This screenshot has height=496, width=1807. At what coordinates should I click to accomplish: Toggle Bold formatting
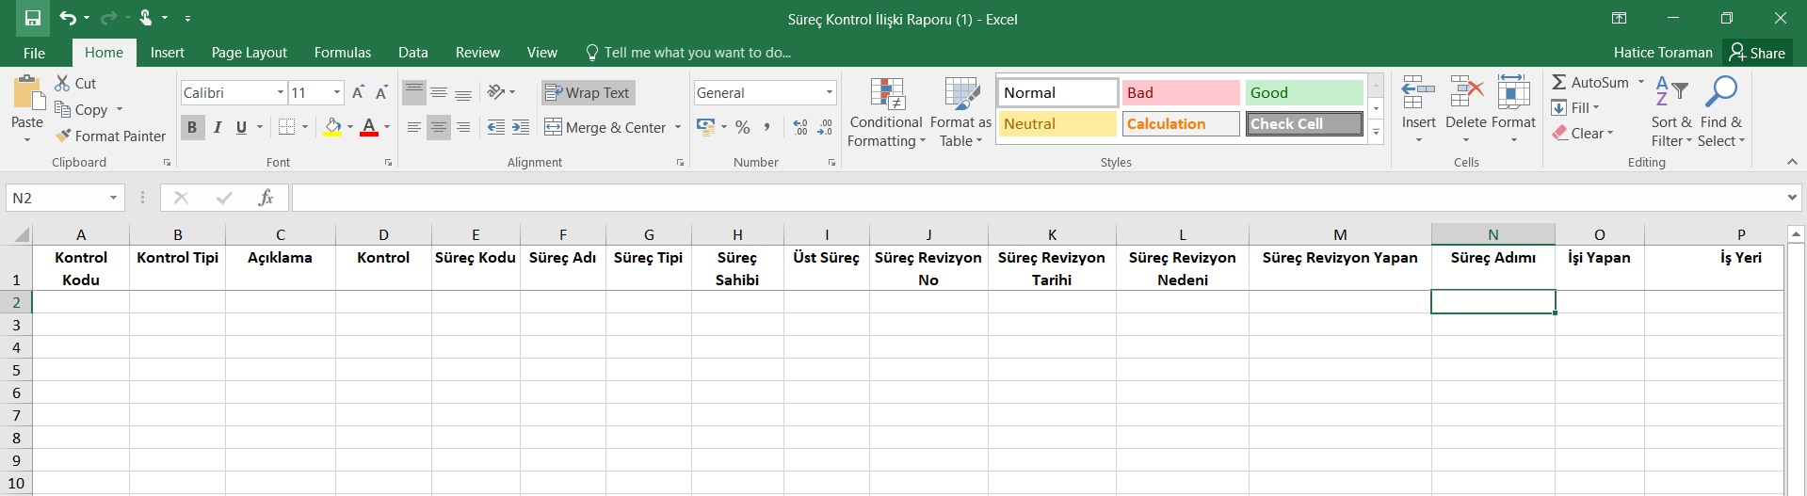(x=192, y=127)
